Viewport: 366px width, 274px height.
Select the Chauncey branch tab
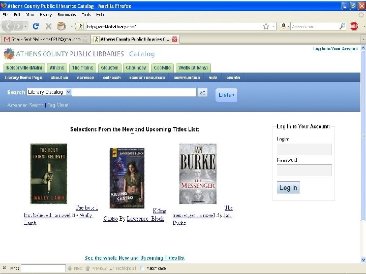tap(136, 68)
